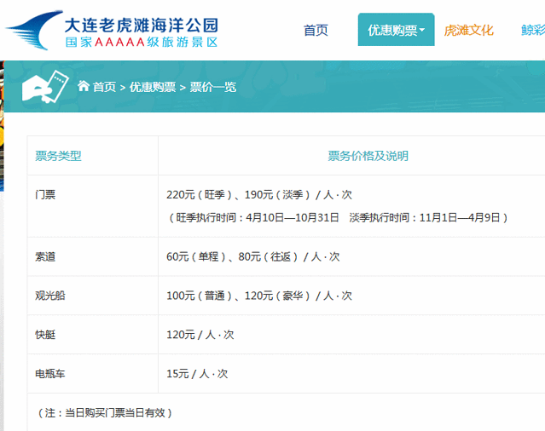Click the 优惠购票 breadcrumb link
545x431 pixels.
(x=153, y=87)
